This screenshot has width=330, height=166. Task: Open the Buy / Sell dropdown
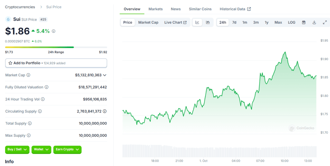coord(17,149)
